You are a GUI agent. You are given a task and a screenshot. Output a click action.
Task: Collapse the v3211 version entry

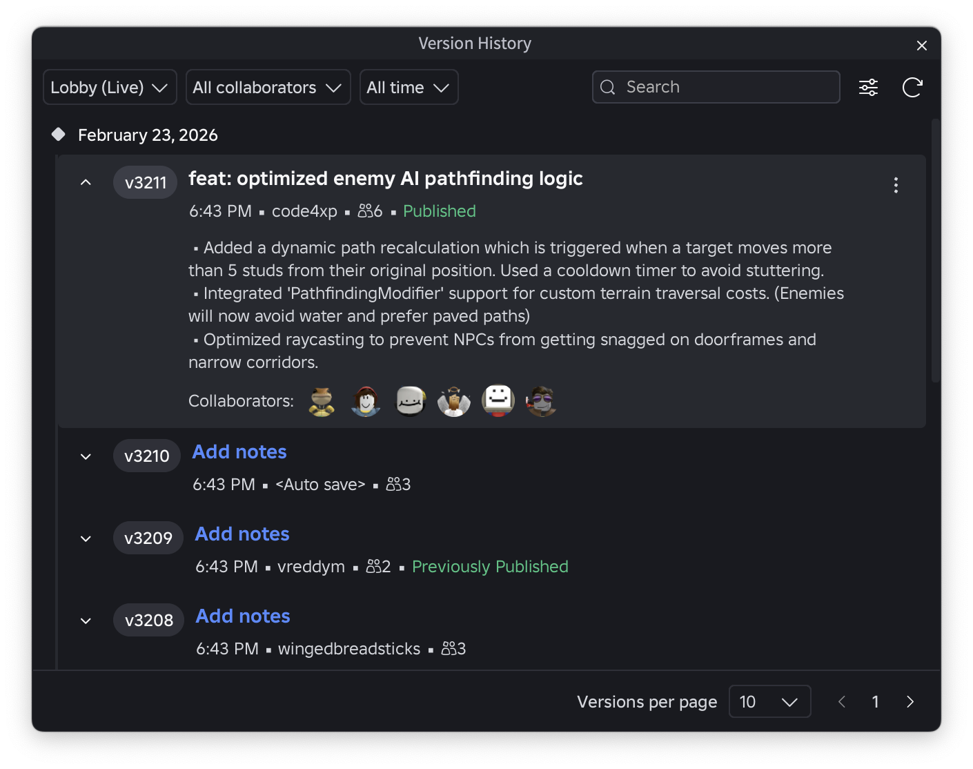[x=86, y=182]
